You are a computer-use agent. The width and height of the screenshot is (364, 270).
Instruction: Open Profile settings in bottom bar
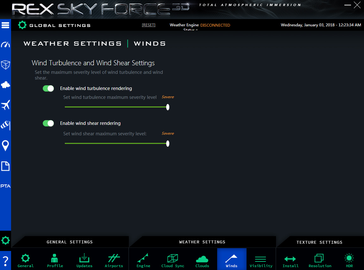point(55,260)
